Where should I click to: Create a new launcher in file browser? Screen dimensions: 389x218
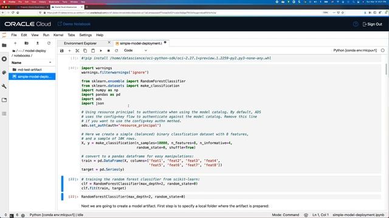click(15, 43)
